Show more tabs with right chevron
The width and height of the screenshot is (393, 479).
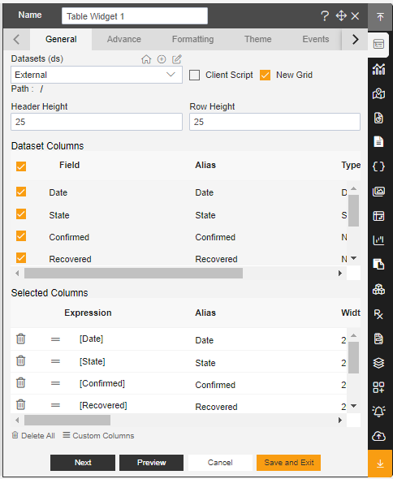coord(355,40)
